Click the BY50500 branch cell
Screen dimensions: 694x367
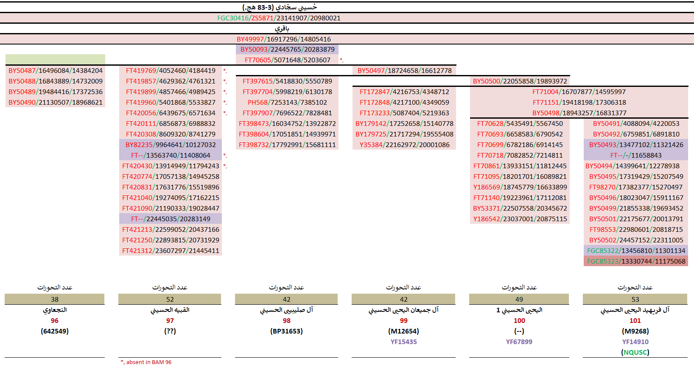520,81
